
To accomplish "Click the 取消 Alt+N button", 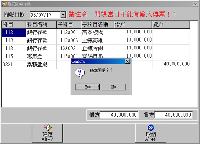I will pyautogui.click(x=151, y=133).
